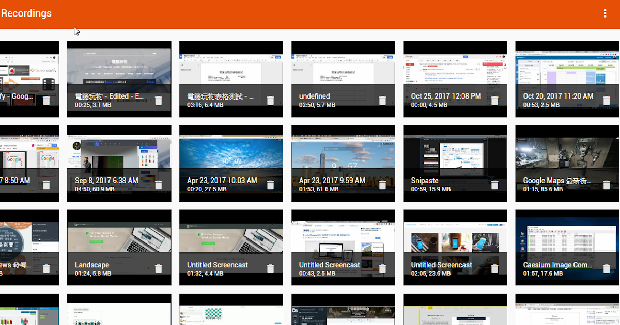Open the three-dot more options menu
The width and height of the screenshot is (620, 325).
[x=605, y=14]
